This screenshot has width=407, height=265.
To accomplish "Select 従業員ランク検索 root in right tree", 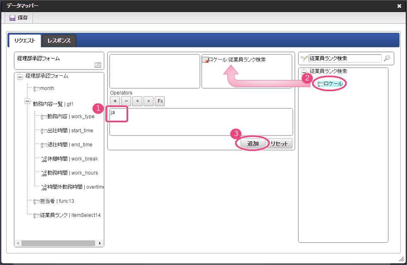I will (x=328, y=71).
